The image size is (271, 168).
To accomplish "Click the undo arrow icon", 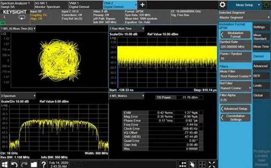I will tap(14, 164).
